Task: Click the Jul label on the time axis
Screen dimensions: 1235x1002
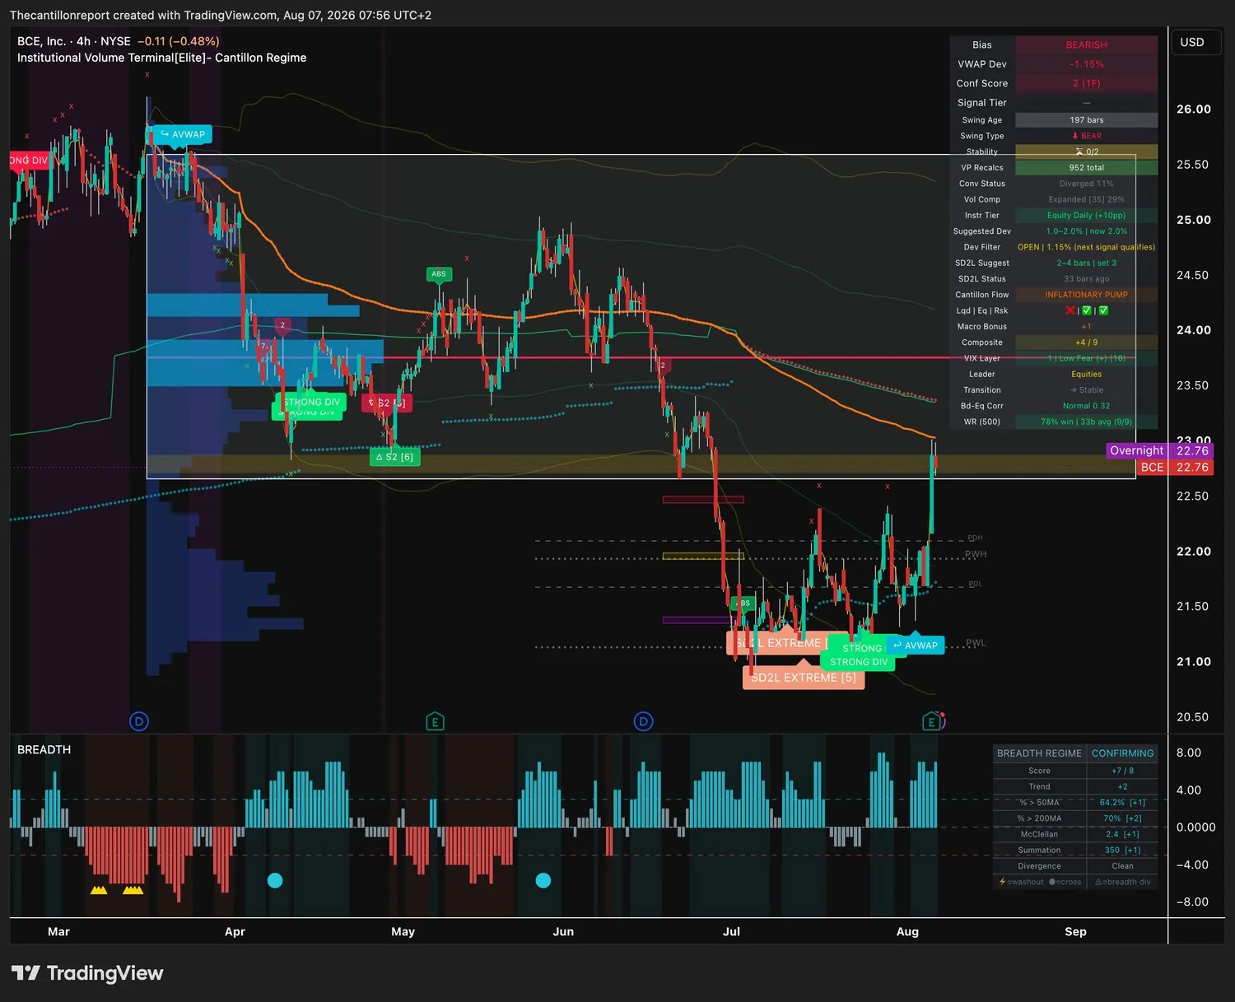Action: [x=731, y=932]
